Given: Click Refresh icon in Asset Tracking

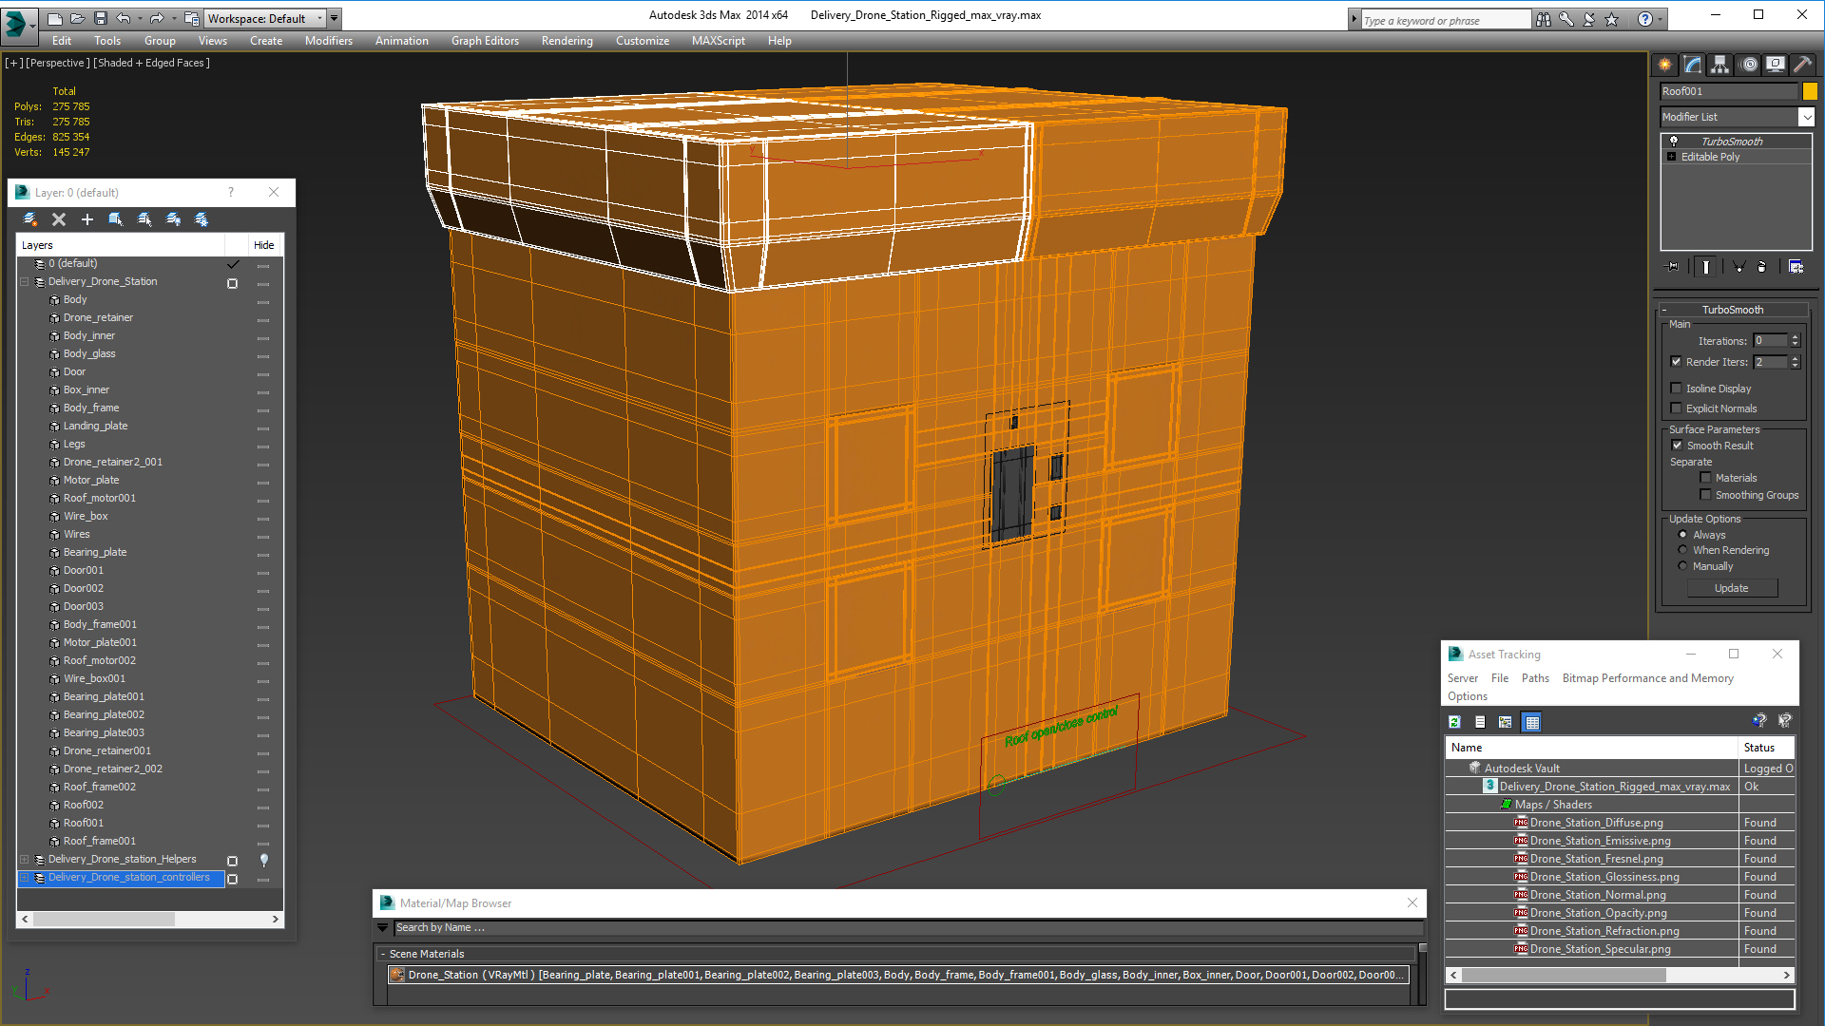Looking at the screenshot, I should [1454, 722].
